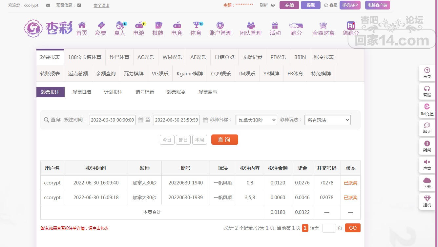Click the 客服 headset icon in sidebar
This screenshot has width=438, height=247.
(x=427, y=89)
